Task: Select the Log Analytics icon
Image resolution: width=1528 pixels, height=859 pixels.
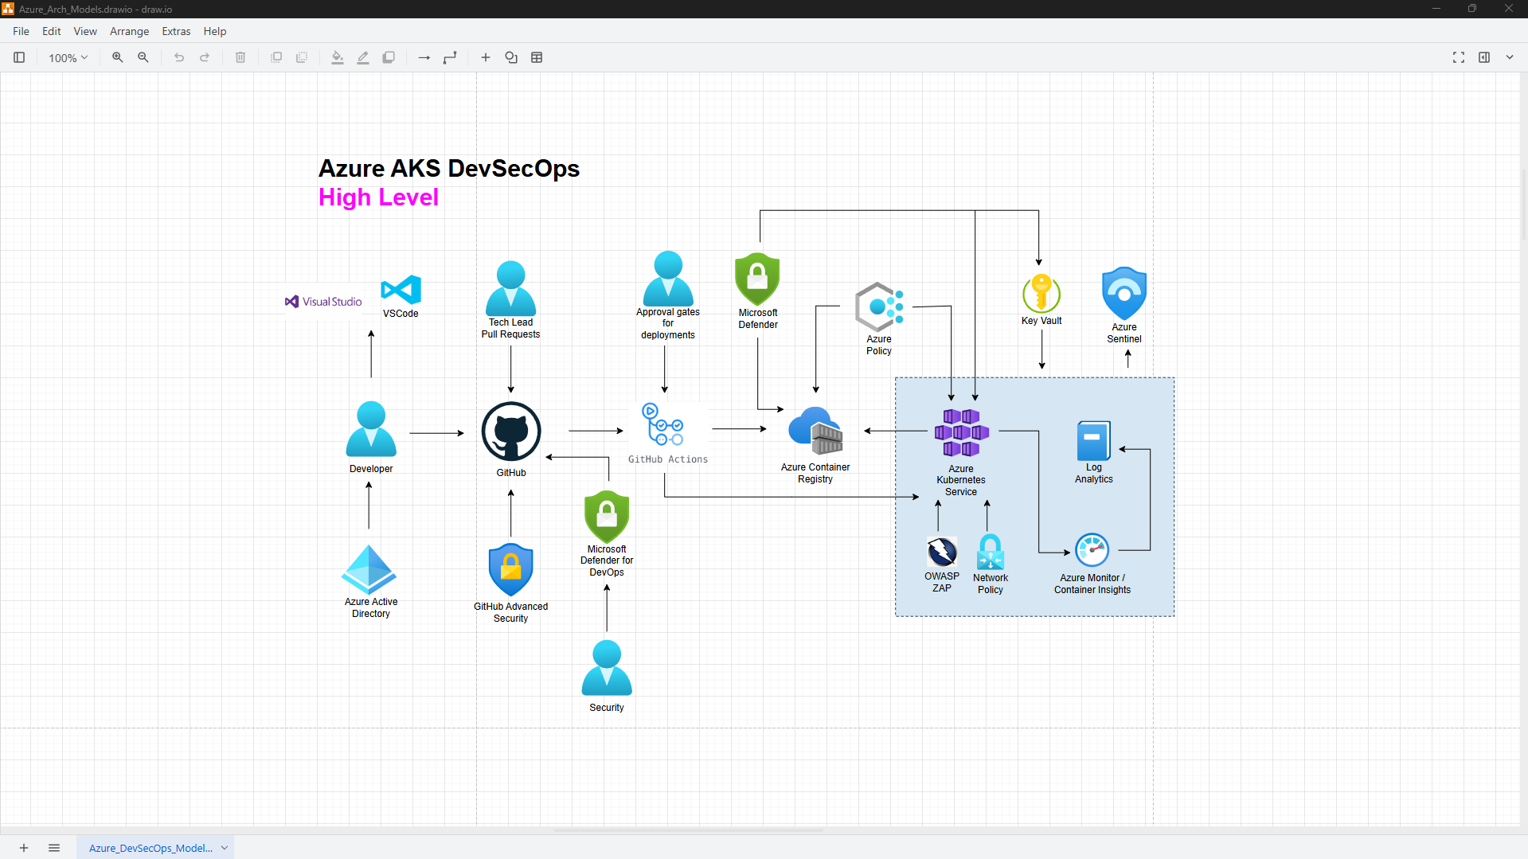Action: (x=1094, y=441)
